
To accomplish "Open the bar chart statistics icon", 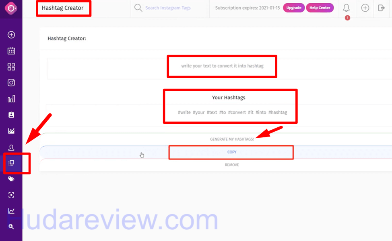I will (x=11, y=99).
